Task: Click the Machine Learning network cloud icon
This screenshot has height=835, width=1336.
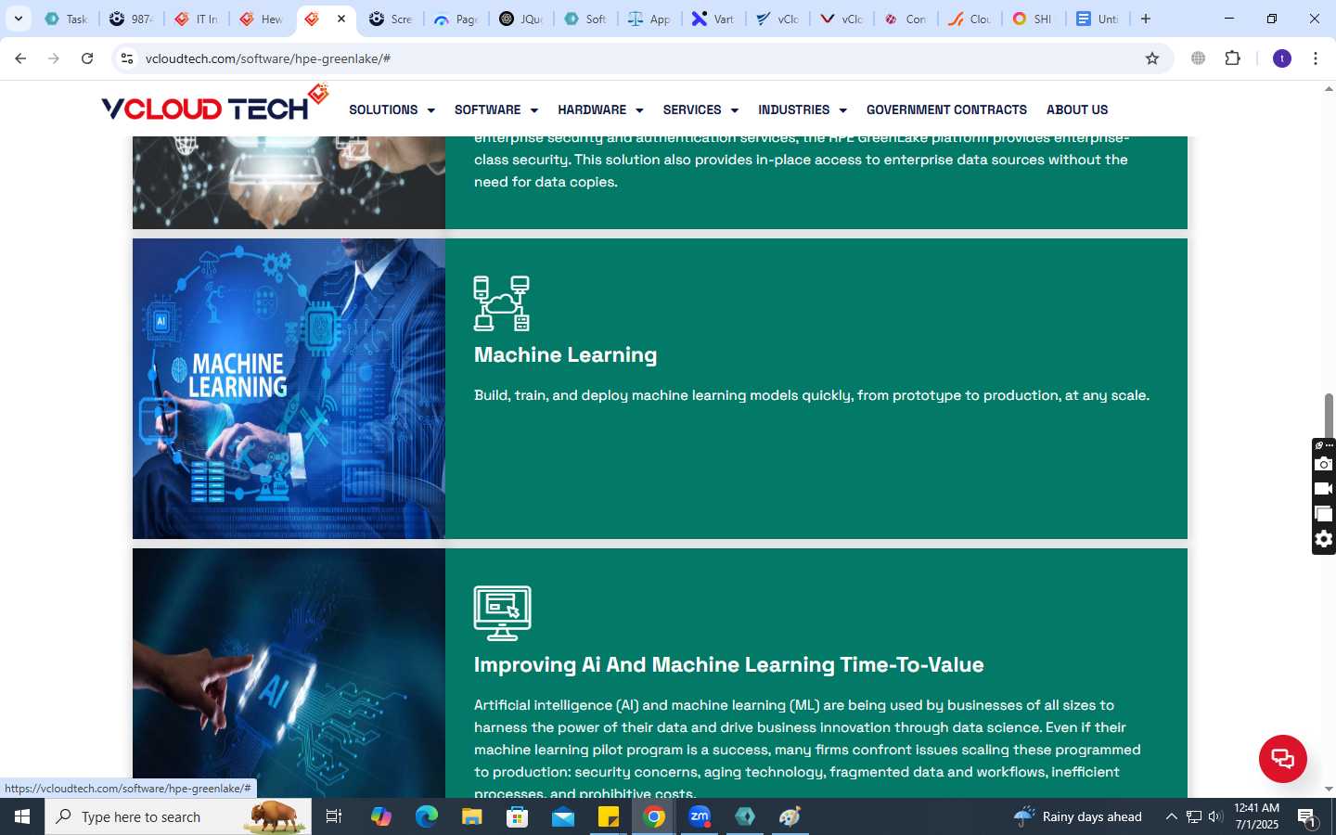Action: click(502, 303)
